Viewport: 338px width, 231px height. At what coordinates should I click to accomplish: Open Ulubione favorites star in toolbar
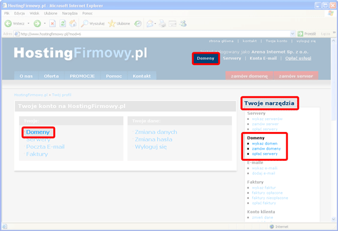click(119, 23)
